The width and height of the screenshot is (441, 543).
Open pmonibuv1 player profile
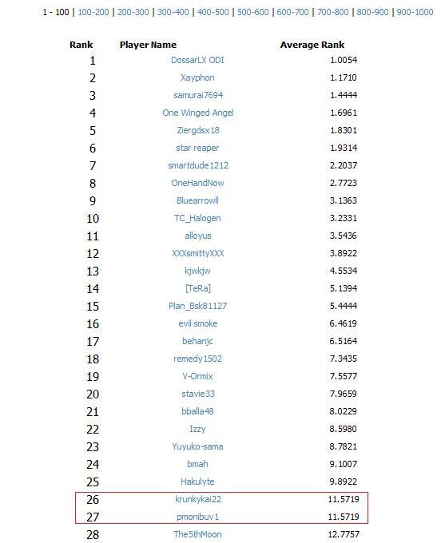pos(198,517)
